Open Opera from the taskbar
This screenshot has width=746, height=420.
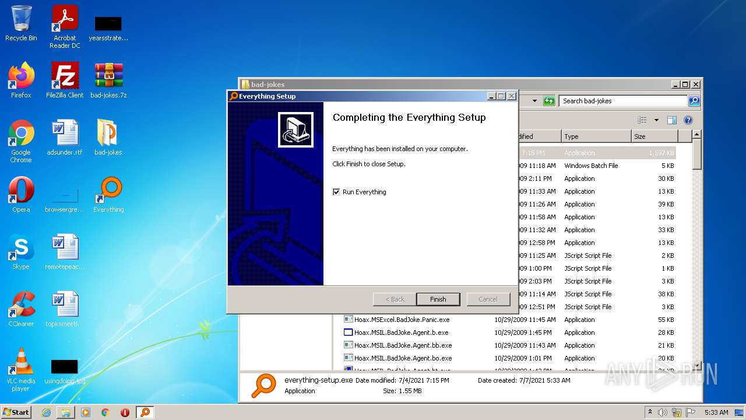tap(125, 412)
